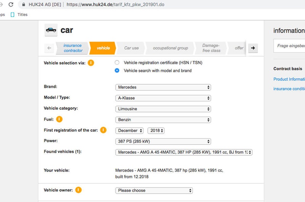Choose Vehicle search with model and brand
The image size is (305, 202).
(117, 71)
